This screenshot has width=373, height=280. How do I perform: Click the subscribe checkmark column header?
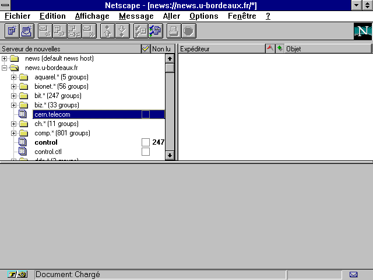pyautogui.click(x=146, y=48)
